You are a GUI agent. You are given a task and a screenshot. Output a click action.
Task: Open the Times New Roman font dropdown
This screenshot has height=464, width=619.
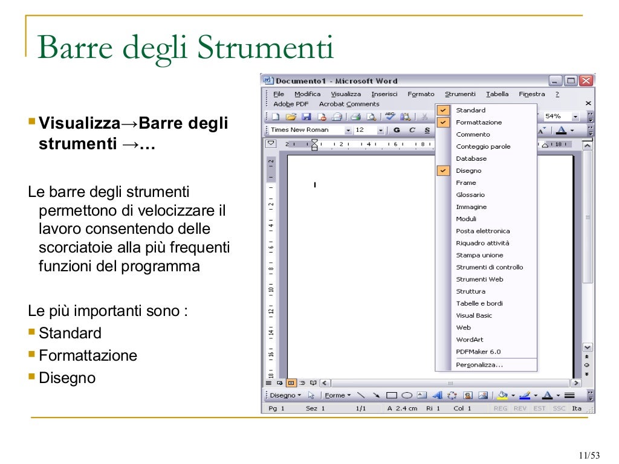[x=348, y=130]
